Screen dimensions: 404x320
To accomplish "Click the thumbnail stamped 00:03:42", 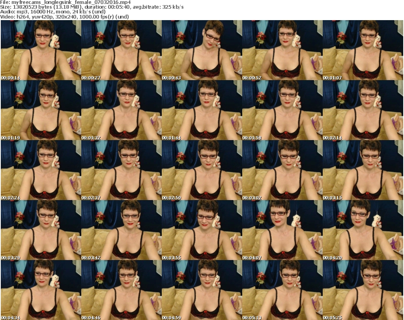I will click(x=122, y=230).
